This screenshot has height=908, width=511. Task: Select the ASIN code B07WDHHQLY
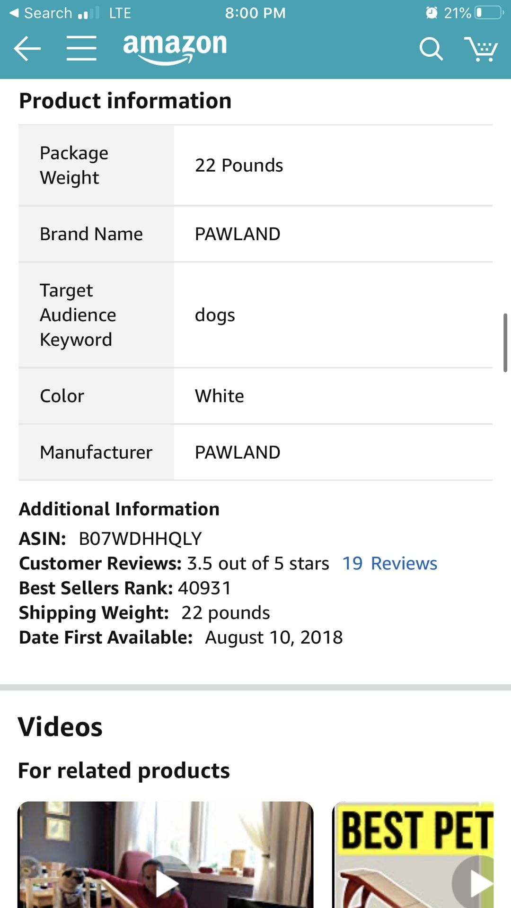pyautogui.click(x=140, y=539)
